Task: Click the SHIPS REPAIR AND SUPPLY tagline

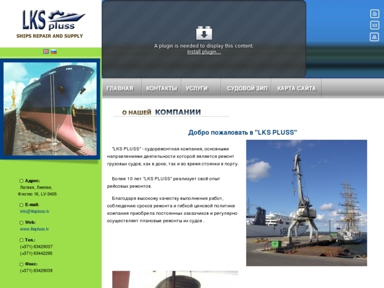Action: pos(50,36)
